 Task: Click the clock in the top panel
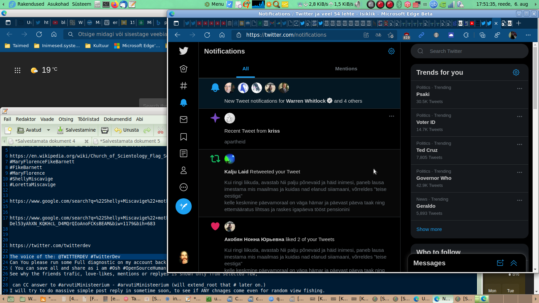click(502, 4)
